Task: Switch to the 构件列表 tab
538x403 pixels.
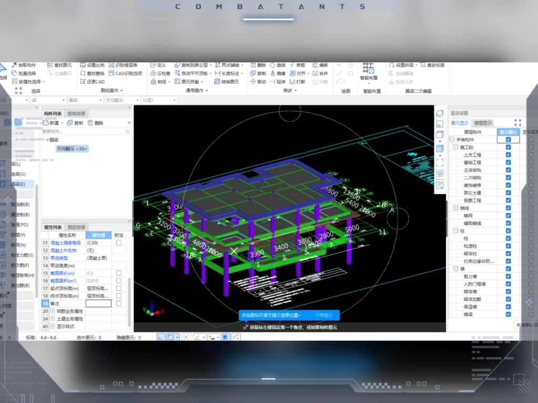Action: pos(53,113)
